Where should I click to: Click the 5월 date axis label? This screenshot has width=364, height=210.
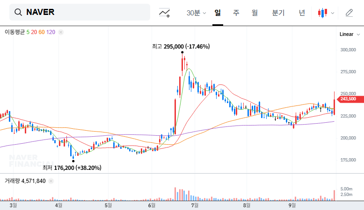point(108,205)
